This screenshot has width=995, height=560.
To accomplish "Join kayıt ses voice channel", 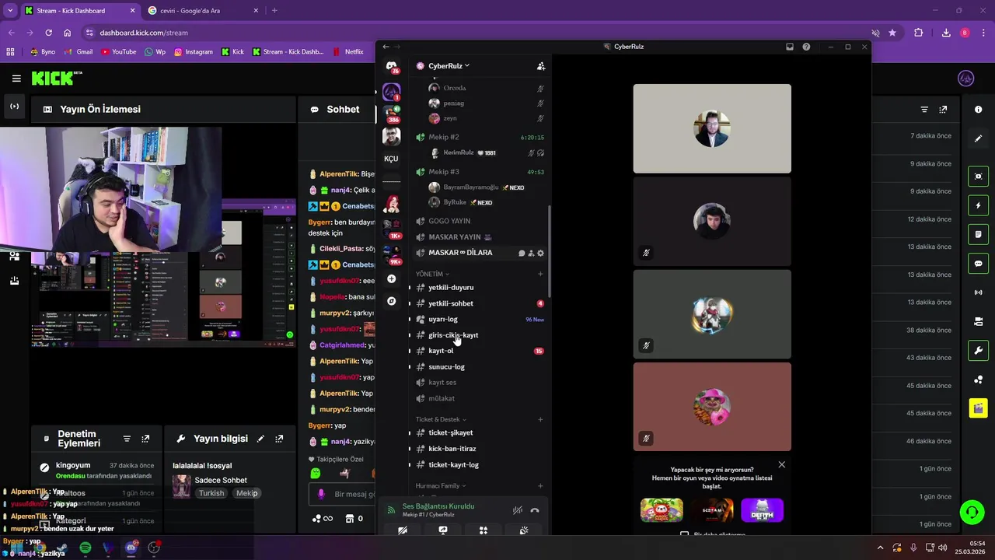I will click(478, 383).
